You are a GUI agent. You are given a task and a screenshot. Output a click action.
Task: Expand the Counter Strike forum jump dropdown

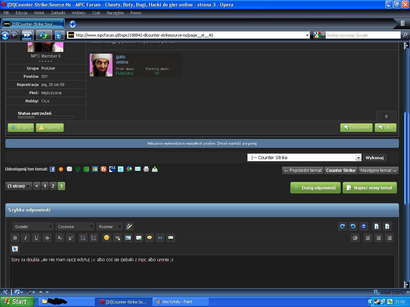coord(358,157)
